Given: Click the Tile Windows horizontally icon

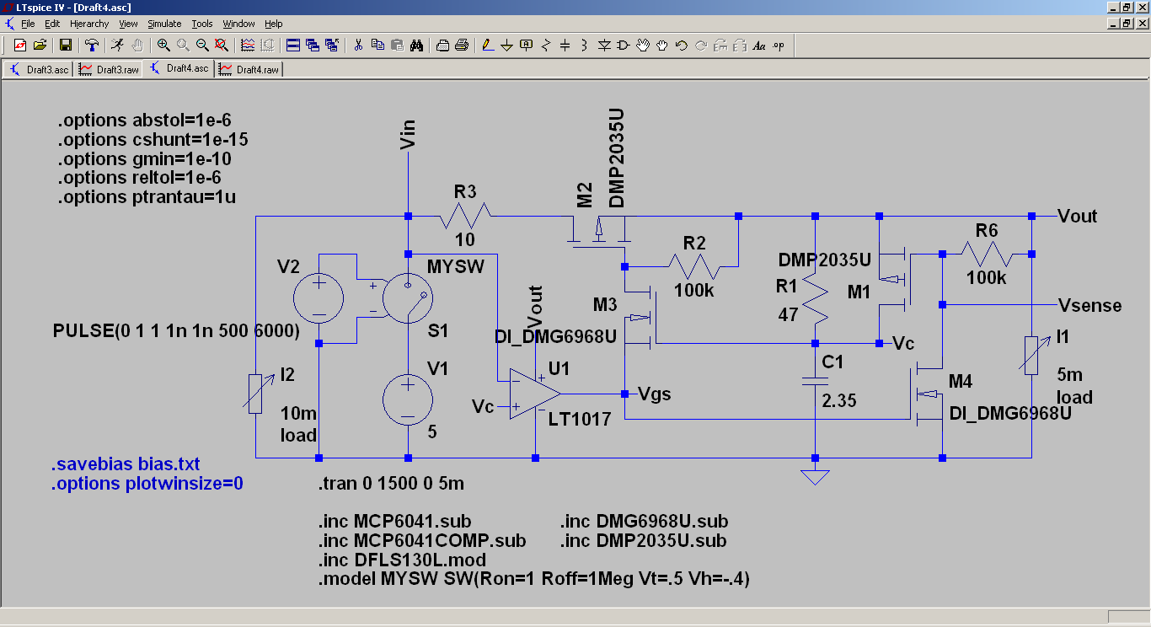Looking at the screenshot, I should (x=293, y=45).
